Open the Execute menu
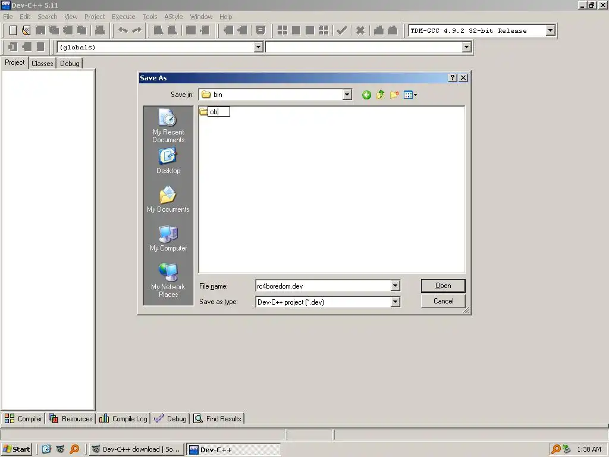This screenshot has width=609, height=457. (x=124, y=17)
